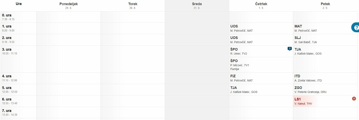This screenshot has width=359, height=120.
Task: Click the red marker on LS1 lesson
Action: pyautogui.click(x=354, y=98)
